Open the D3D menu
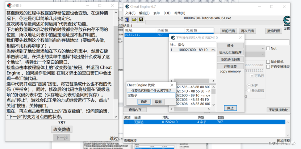301x149 pixels. point(167,13)
